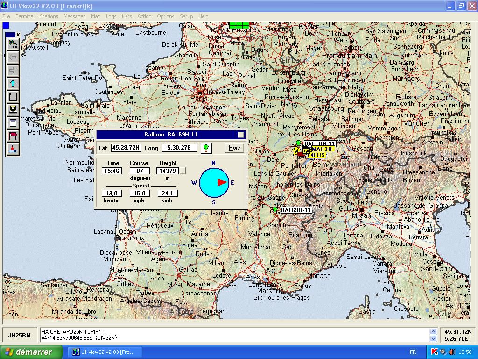Click the MAP button in floating toolbar
Viewport: 478px width, 359px height.
click(13, 44)
